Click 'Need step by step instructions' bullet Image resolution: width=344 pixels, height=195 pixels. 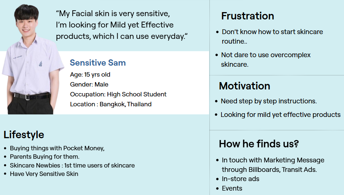pos(269,101)
